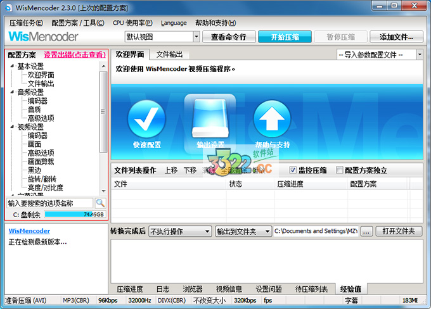This screenshot has height=309, width=431.
Task: Click the output folder path field
Action: coord(316,231)
